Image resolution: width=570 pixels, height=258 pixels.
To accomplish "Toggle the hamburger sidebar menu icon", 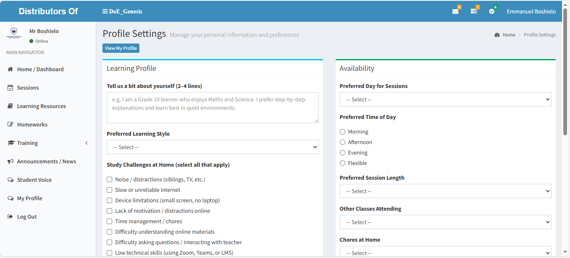I will [105, 11].
